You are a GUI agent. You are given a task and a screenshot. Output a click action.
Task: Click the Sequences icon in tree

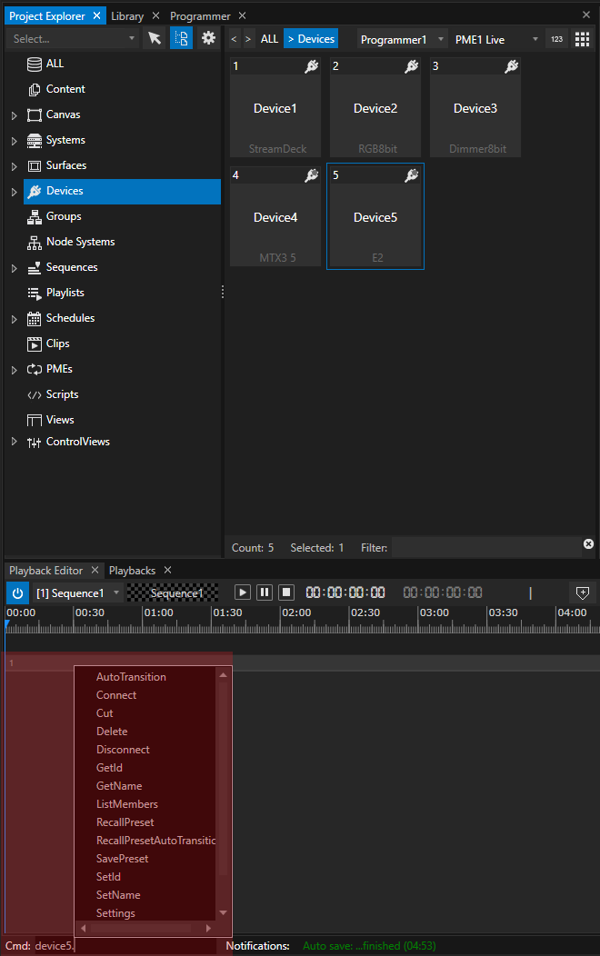click(35, 268)
